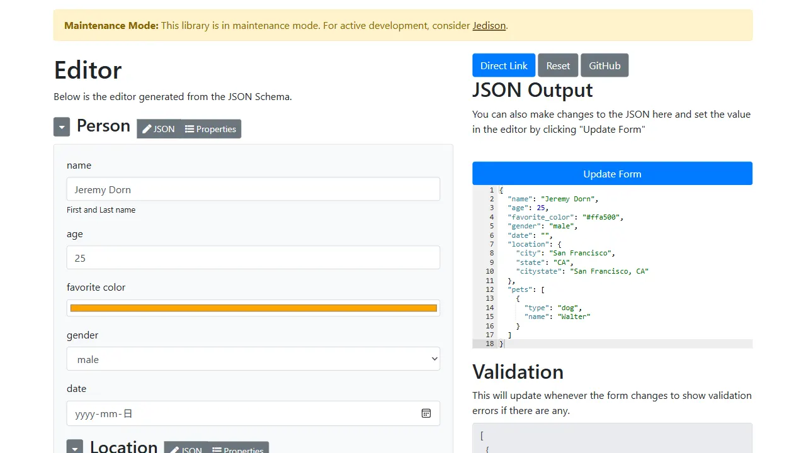The width and height of the screenshot is (806, 453).
Task: Click the age input field
Action: (253, 258)
